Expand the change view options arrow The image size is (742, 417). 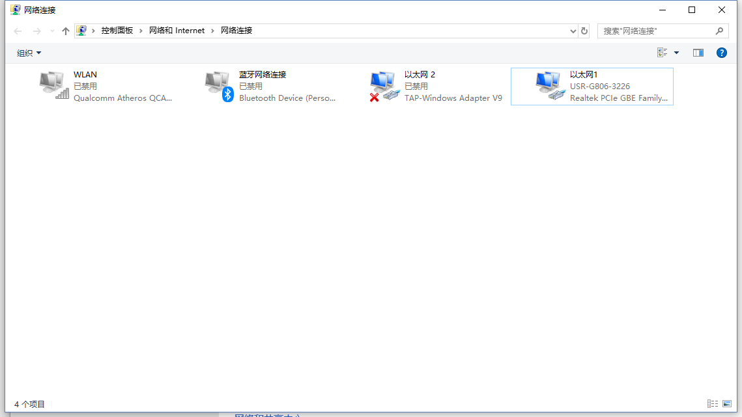point(676,53)
